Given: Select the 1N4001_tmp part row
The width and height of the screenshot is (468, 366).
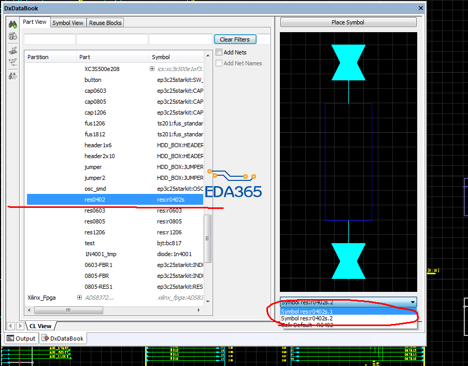Looking at the screenshot, I should tap(115, 254).
